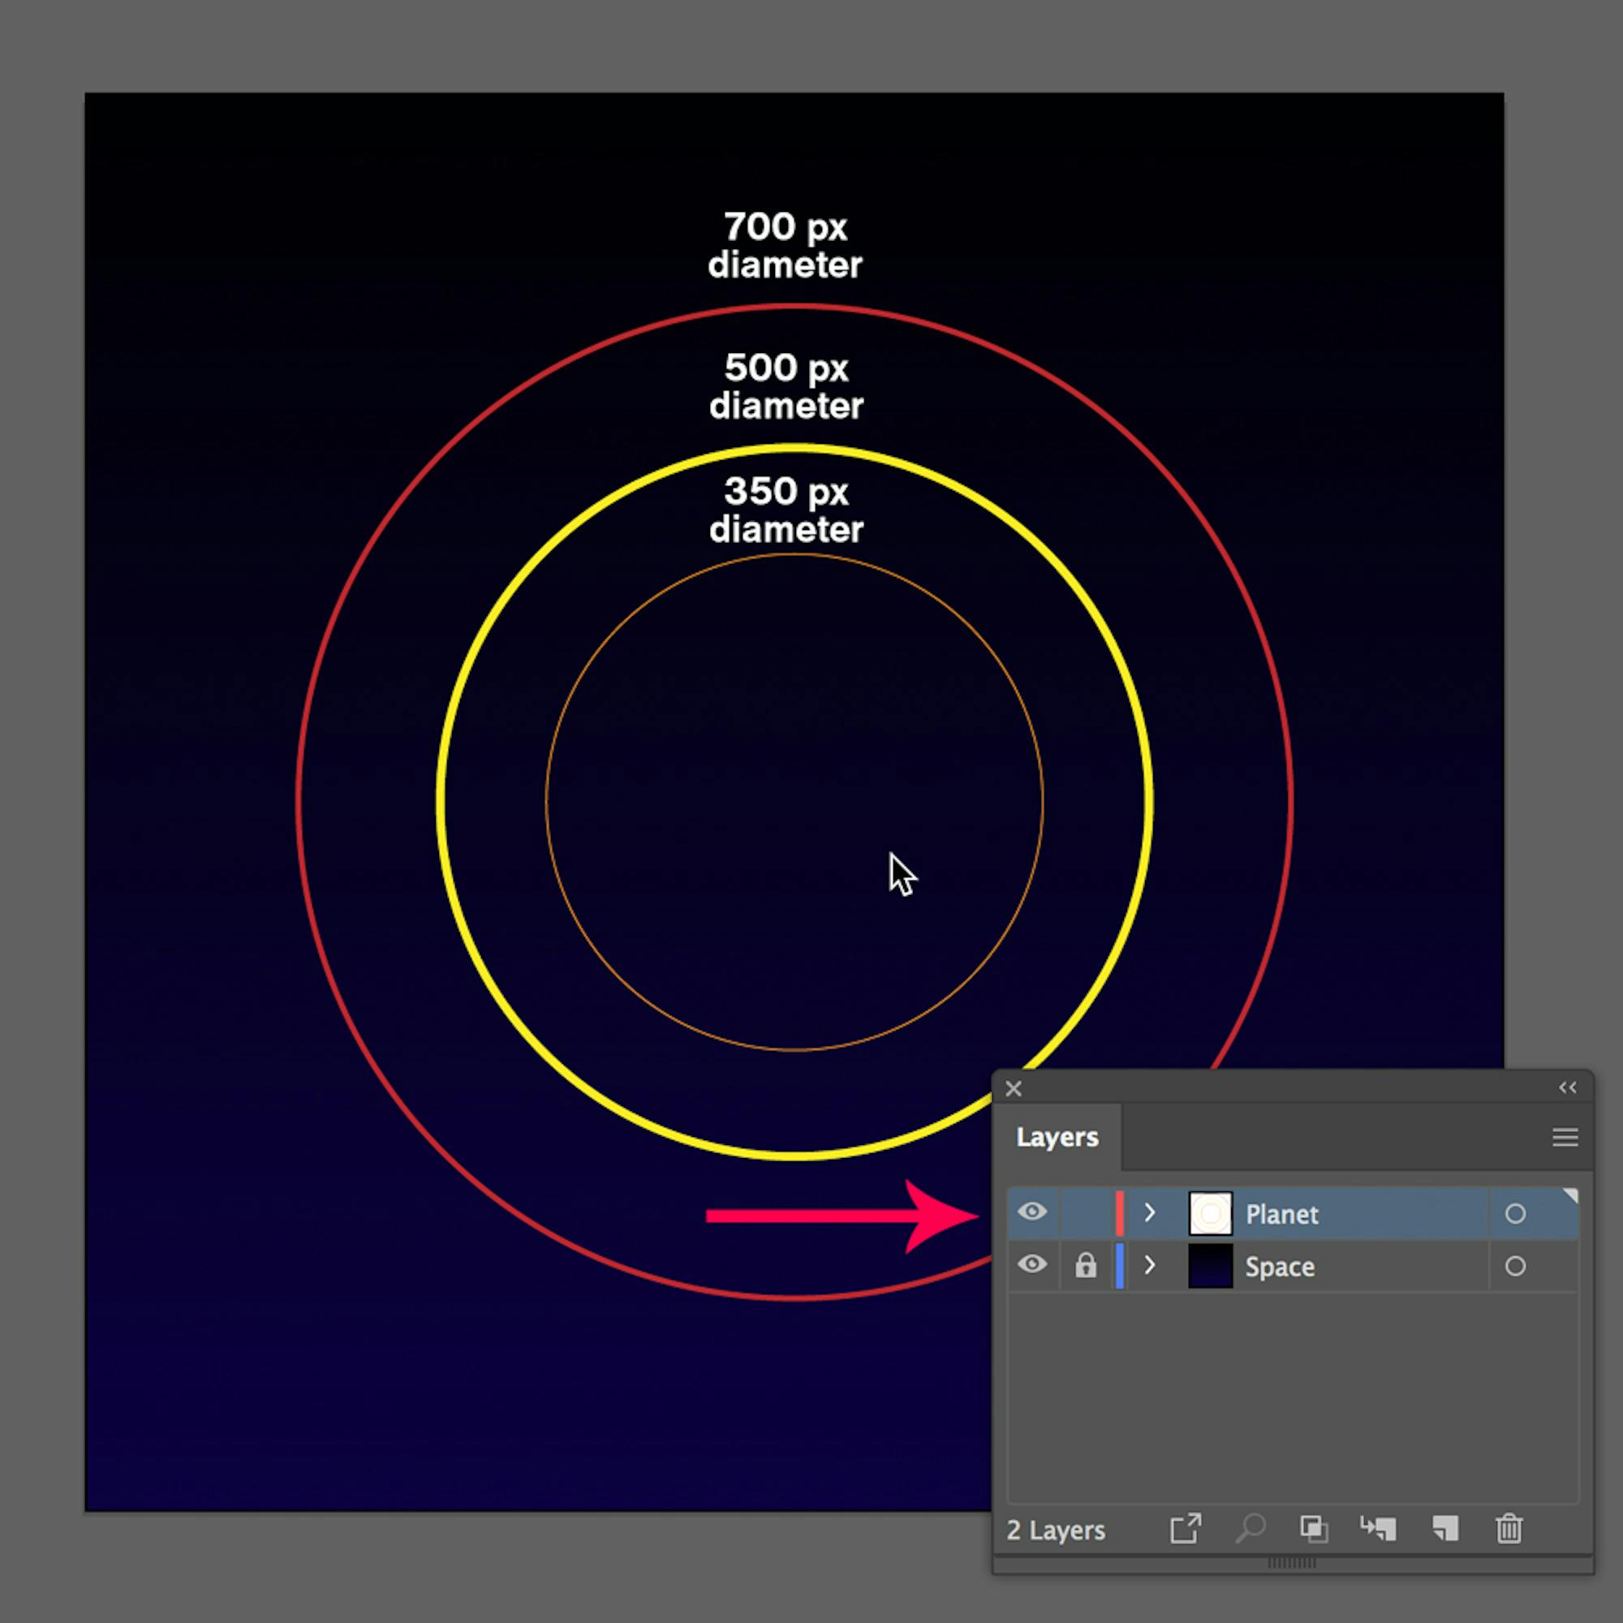
Task: Hide the Space layer
Action: [x=1032, y=1265]
